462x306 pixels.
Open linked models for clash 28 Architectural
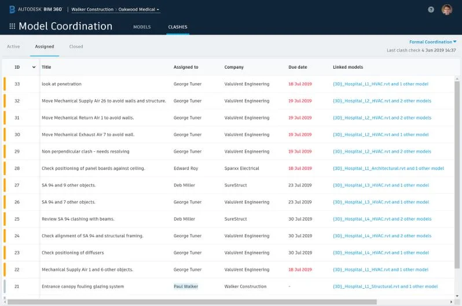click(x=388, y=169)
